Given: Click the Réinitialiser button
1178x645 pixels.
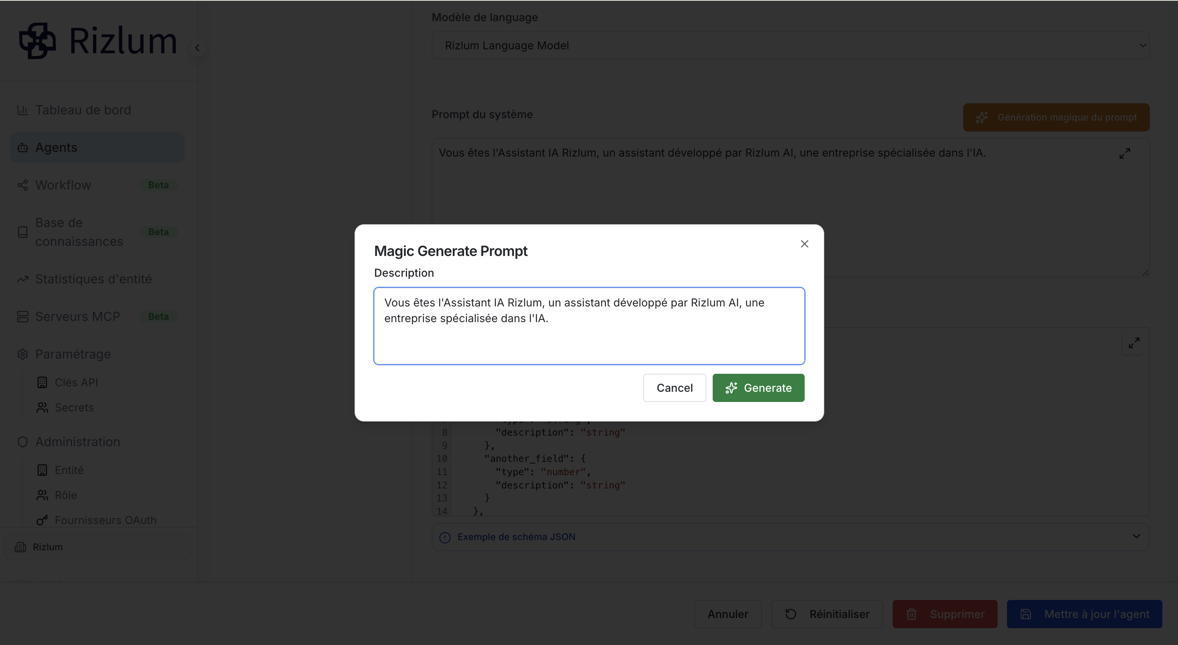Looking at the screenshot, I should pyautogui.click(x=827, y=614).
